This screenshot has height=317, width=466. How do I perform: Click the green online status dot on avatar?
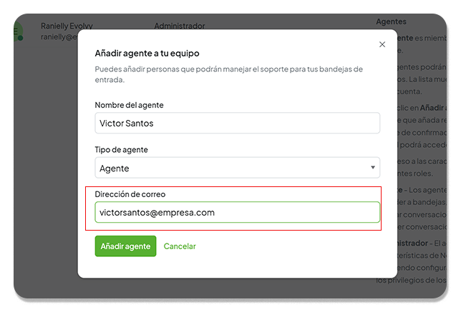[x=20, y=38]
